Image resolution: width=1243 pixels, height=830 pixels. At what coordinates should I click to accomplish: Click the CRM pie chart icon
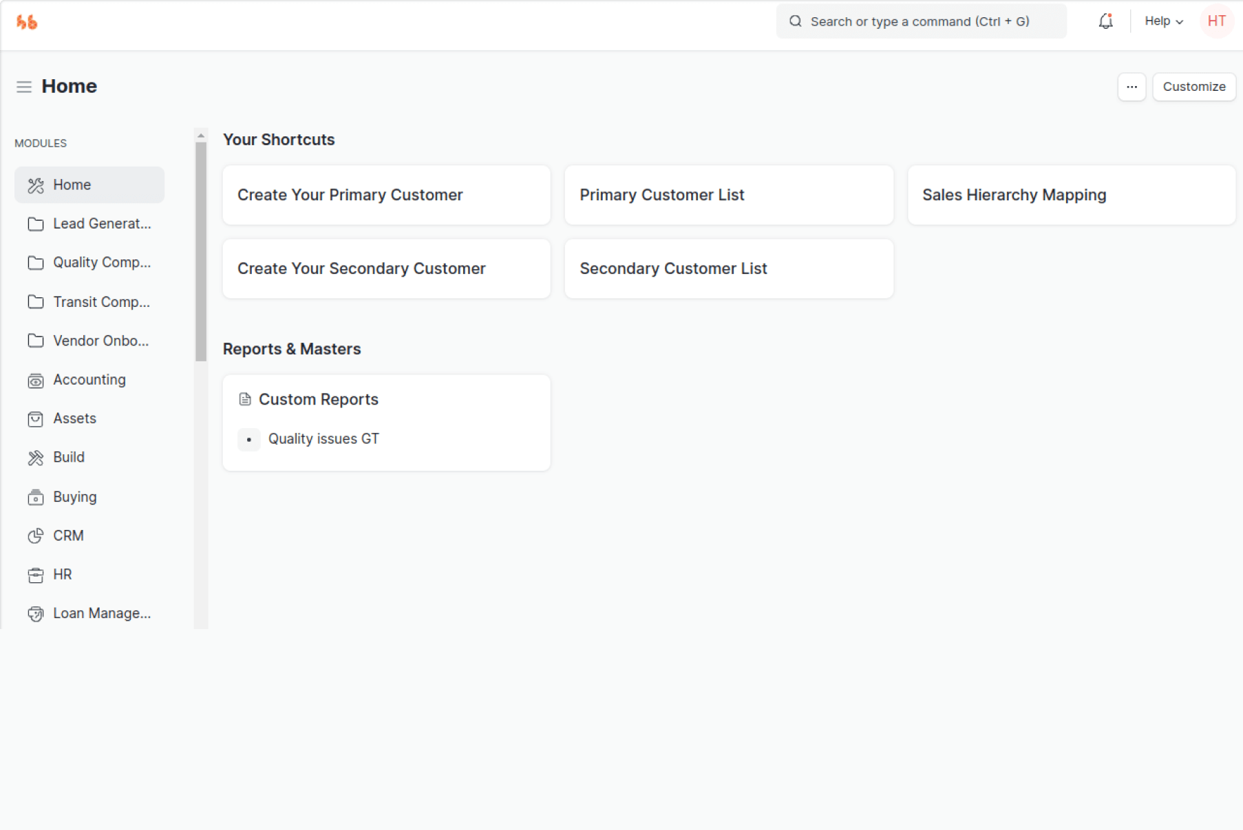(36, 536)
